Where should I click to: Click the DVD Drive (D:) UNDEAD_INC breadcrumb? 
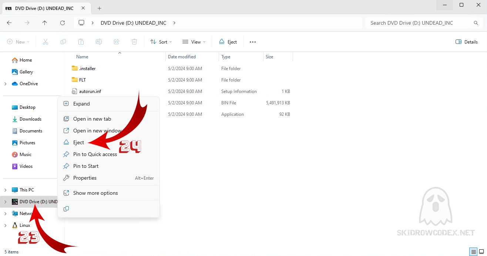[134, 23]
